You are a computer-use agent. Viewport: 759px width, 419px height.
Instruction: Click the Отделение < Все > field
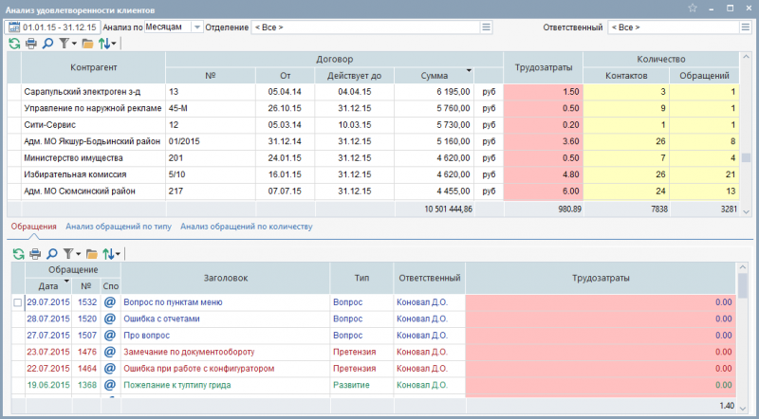(366, 27)
